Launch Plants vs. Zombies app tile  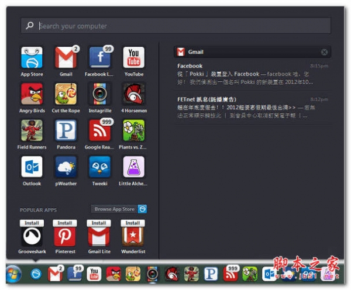[x=134, y=130]
